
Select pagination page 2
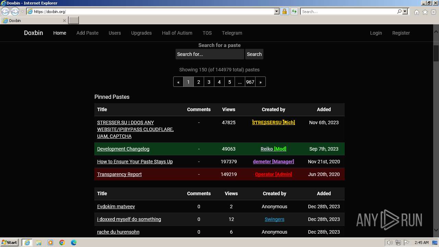199,82
